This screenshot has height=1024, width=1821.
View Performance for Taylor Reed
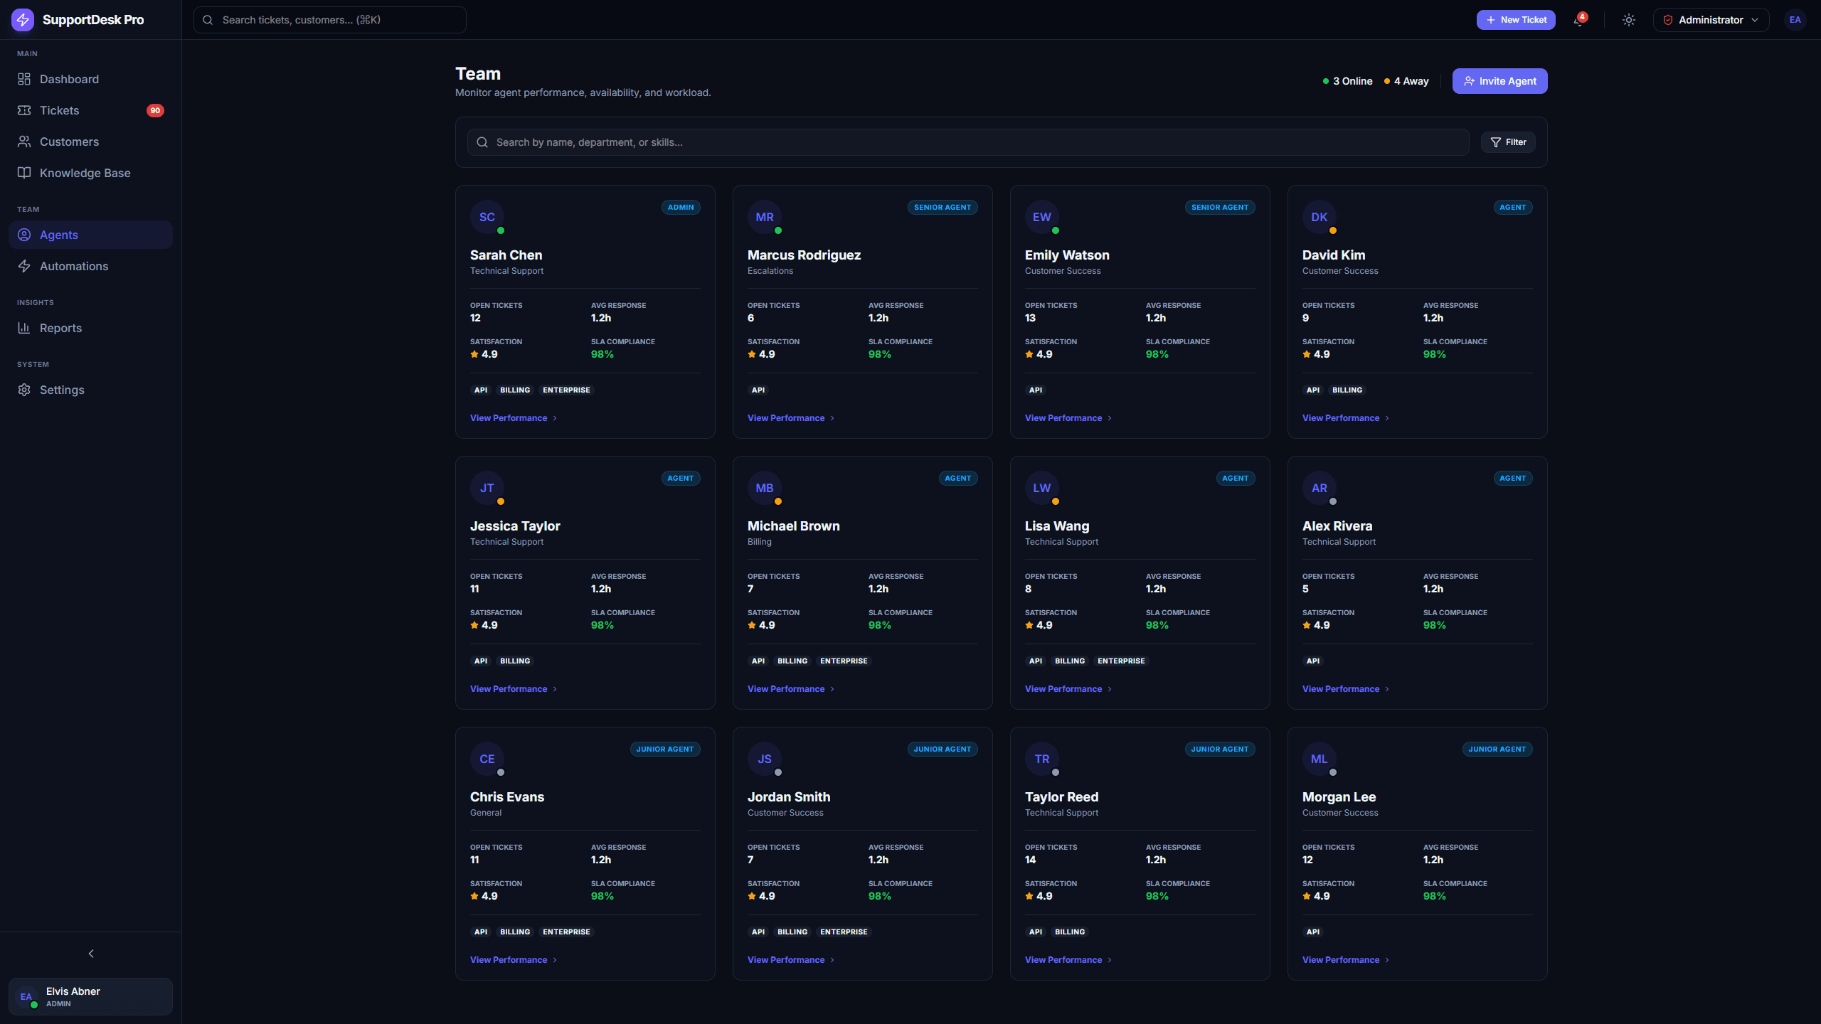coord(1068,960)
